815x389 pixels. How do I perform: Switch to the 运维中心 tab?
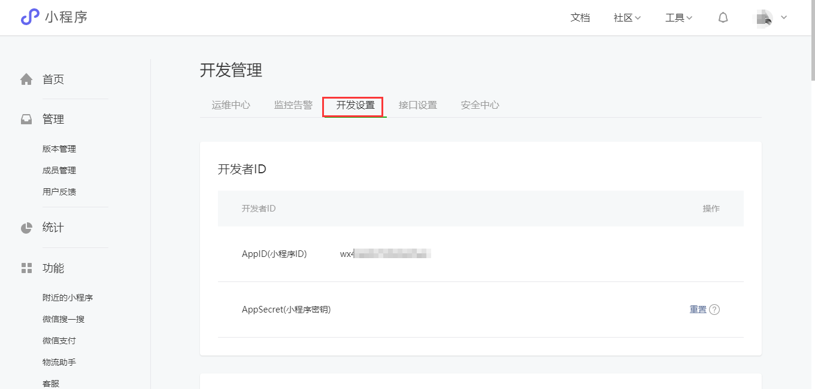point(231,105)
